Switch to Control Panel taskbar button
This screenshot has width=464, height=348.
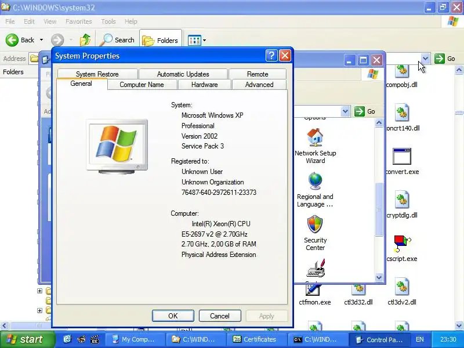click(x=380, y=339)
